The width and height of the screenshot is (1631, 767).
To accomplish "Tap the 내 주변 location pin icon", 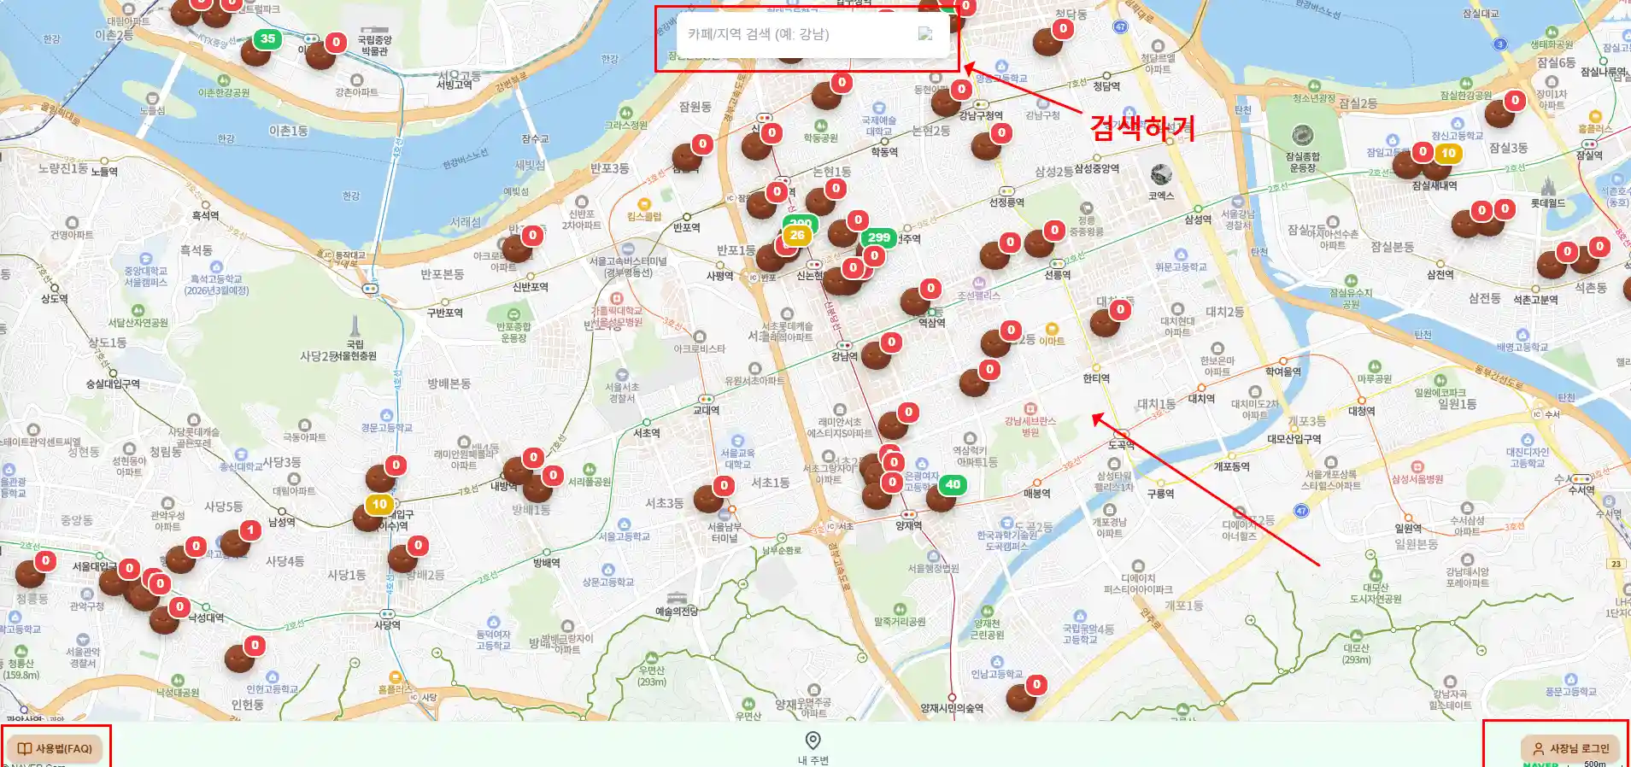I will click(x=813, y=740).
